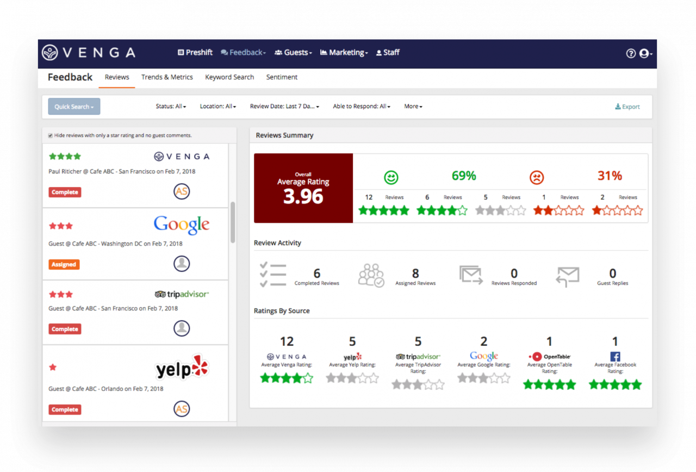
Task: Open the More filters dropdown
Action: 413,107
